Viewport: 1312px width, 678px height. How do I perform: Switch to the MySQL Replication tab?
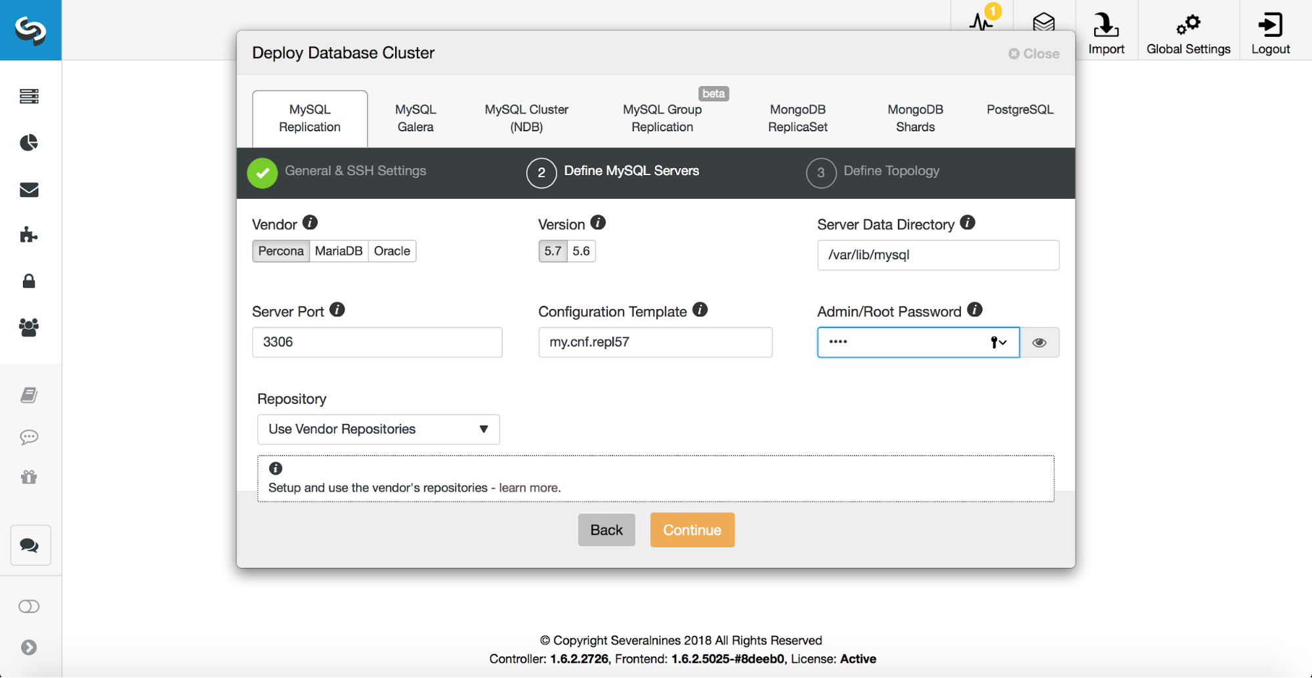(x=310, y=118)
